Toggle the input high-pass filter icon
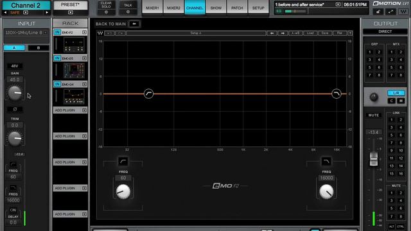This screenshot has width=411, height=231. (x=13, y=164)
